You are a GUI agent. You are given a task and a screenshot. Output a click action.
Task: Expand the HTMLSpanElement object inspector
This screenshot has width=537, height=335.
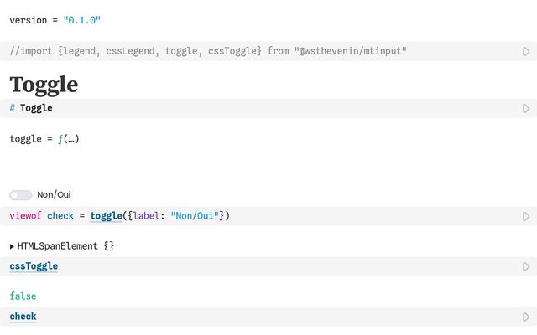(x=12, y=246)
